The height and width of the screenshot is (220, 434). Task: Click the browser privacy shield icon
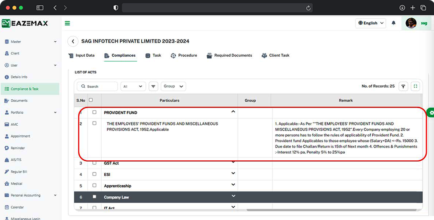(116, 8)
